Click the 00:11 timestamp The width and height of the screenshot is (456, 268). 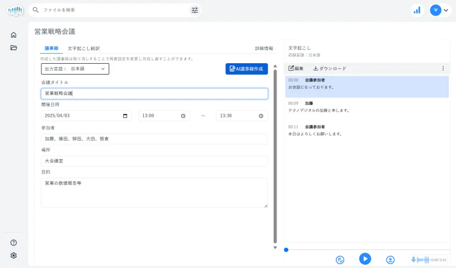click(x=293, y=126)
